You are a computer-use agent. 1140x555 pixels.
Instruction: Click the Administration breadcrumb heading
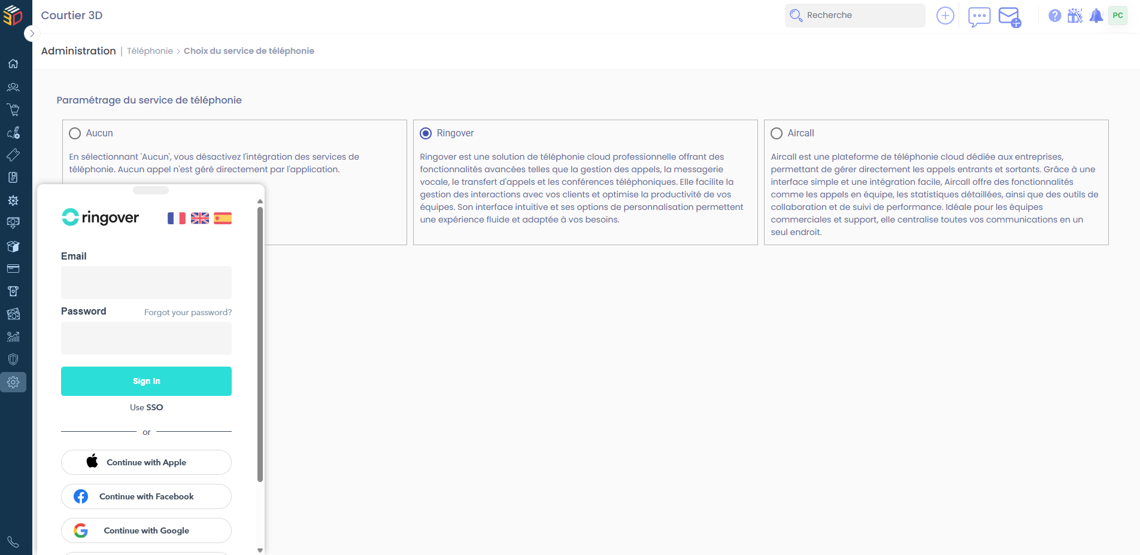[x=78, y=51]
